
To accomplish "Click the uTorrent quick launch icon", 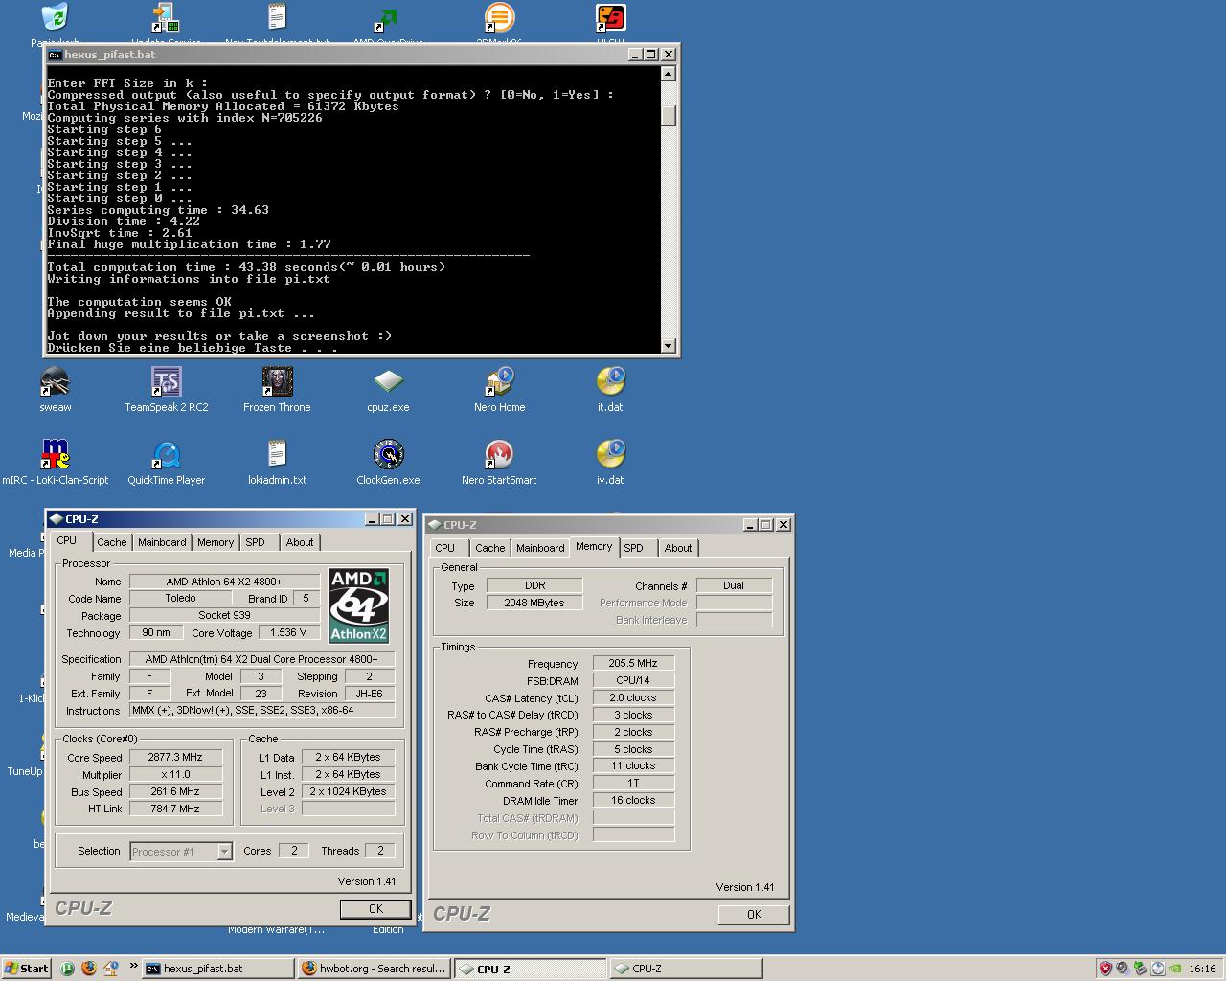I will 67,969.
